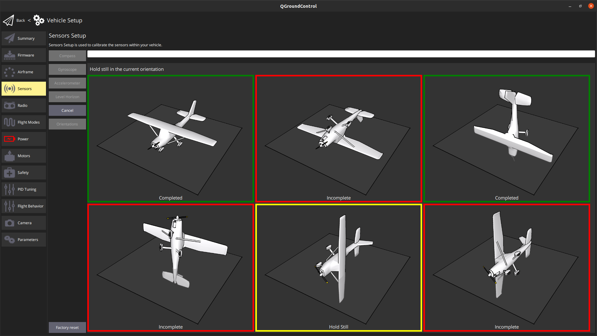Click the Compass calibration button
597x336 pixels.
pos(67,56)
